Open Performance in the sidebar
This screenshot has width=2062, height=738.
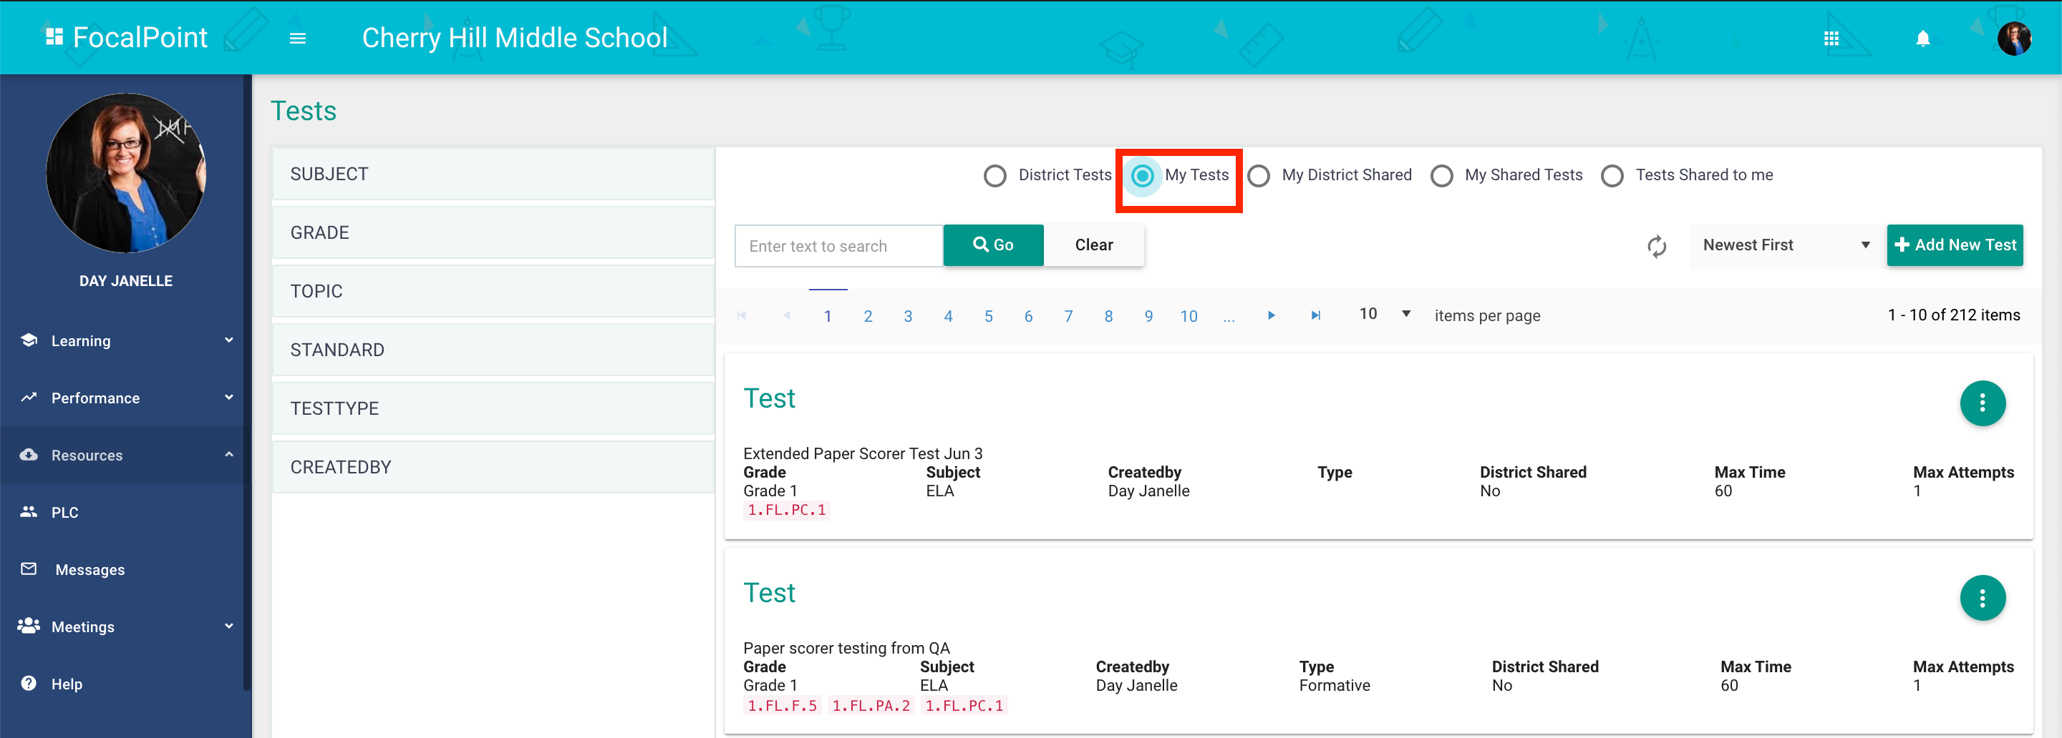point(95,398)
